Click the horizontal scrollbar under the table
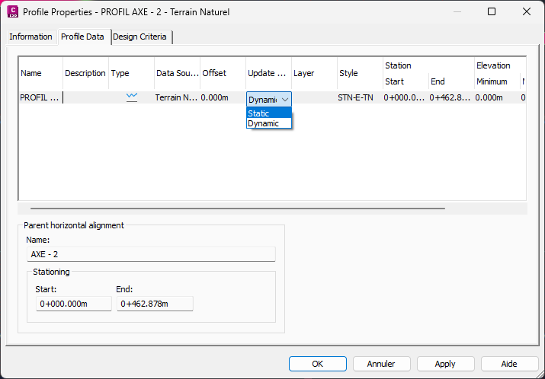 pos(237,209)
